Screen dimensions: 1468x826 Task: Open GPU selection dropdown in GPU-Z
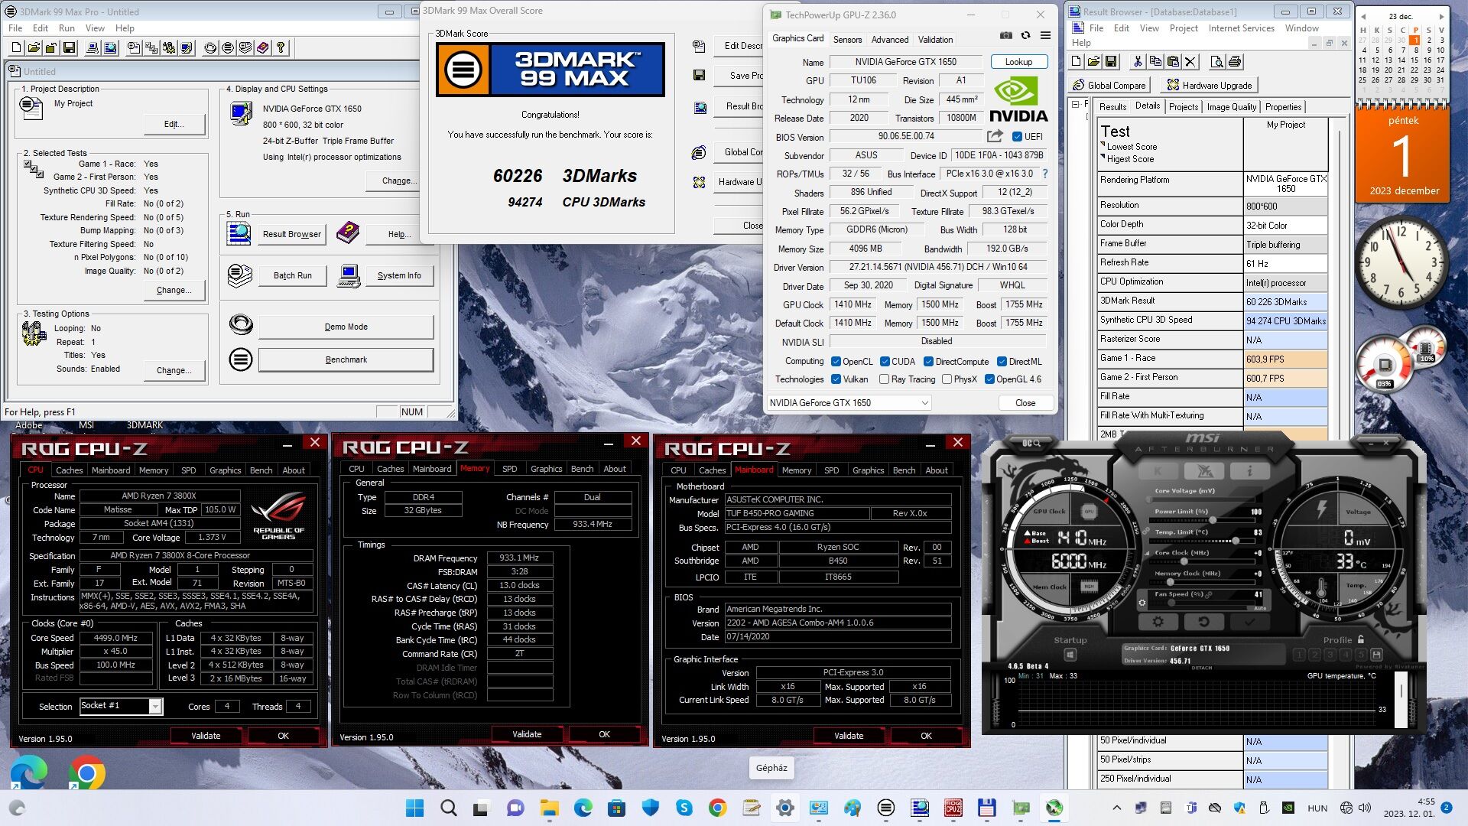(849, 403)
